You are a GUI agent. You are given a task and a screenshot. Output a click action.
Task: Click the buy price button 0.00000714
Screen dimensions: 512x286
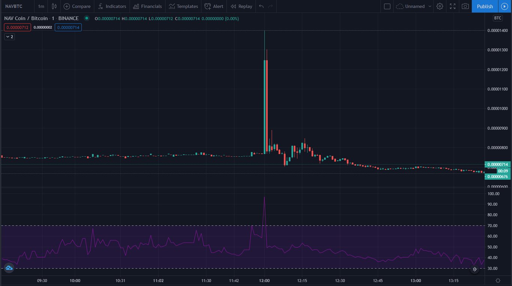[x=68, y=27]
